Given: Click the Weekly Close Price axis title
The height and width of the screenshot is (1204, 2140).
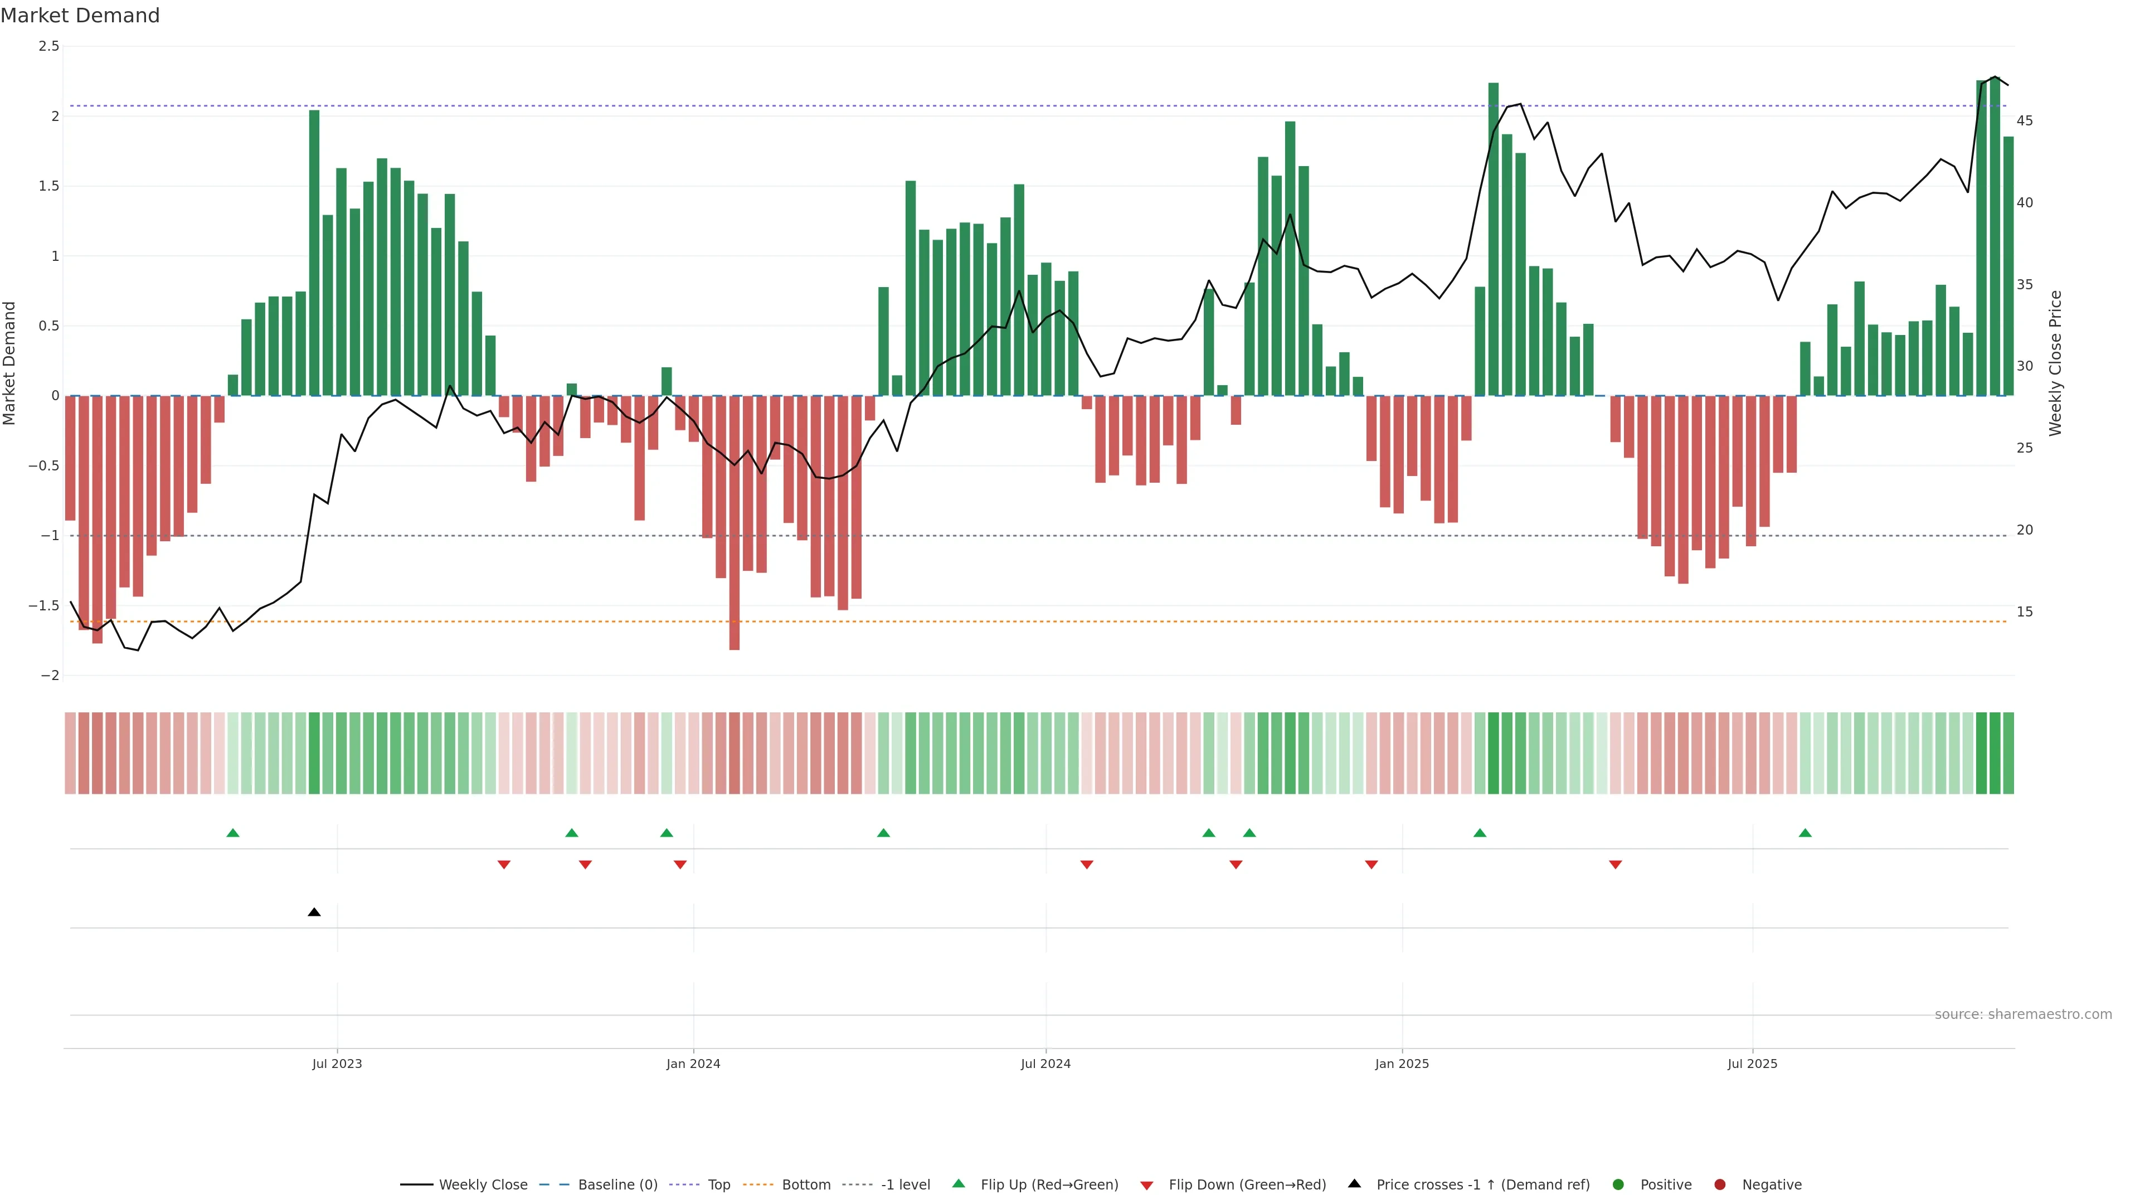Looking at the screenshot, I should [2055, 363].
